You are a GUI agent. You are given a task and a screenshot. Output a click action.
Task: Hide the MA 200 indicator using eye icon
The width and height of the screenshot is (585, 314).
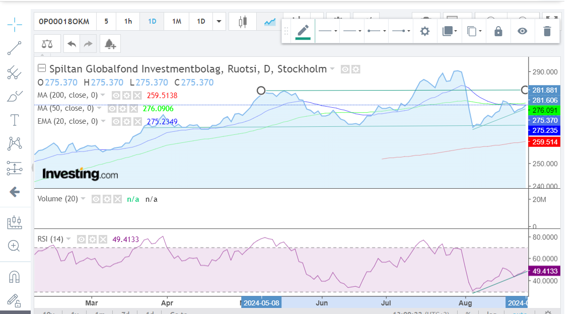(x=115, y=95)
